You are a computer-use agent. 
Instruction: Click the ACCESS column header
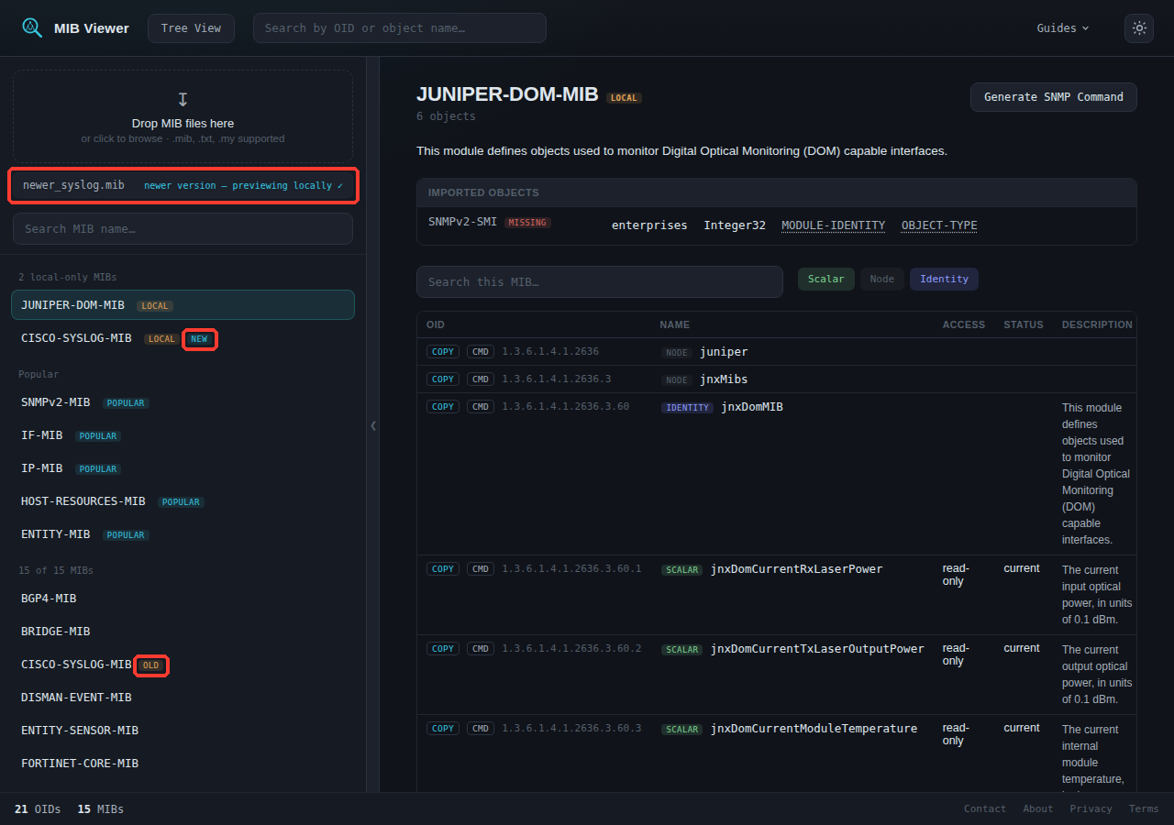964,324
